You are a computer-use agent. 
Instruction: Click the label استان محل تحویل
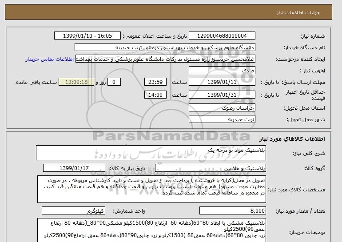point(304,108)
